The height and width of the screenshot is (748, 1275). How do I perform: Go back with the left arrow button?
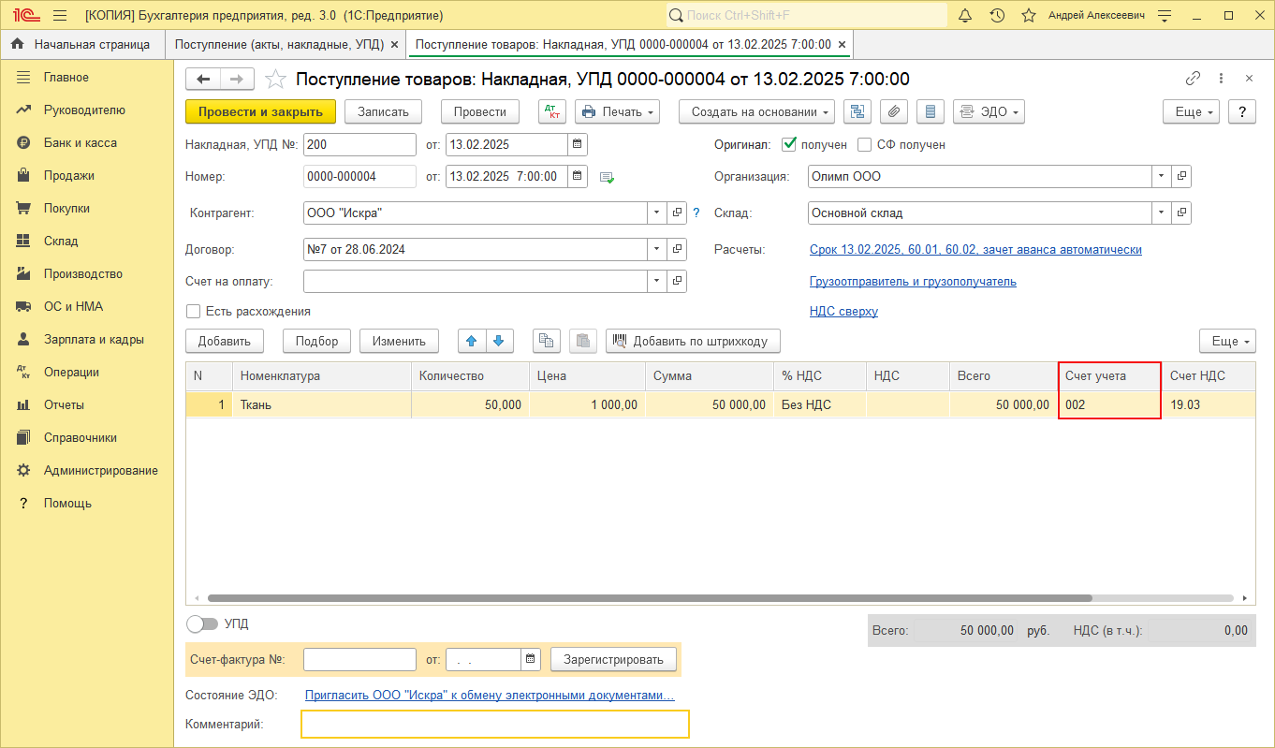pyautogui.click(x=203, y=80)
